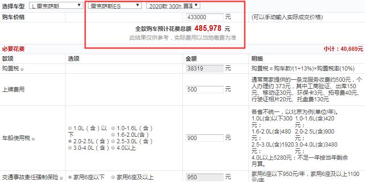Click the 购车价格 label
Screen dimensions: 365x182
[13, 17]
